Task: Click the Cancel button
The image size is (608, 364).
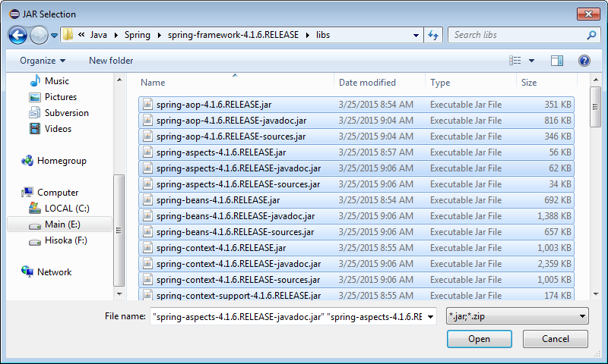Action: (x=556, y=339)
